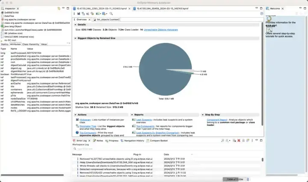Open the thread overview gears icon
Viewport: 308px width, 182px height.
pos(92,14)
